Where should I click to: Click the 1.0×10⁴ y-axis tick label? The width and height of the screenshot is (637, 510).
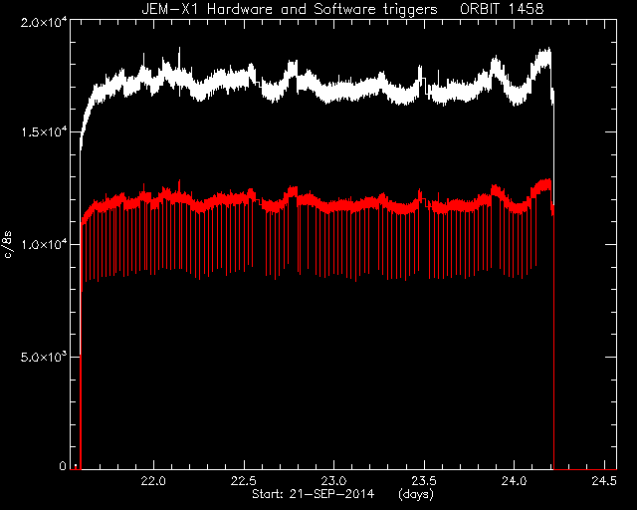click(x=44, y=244)
